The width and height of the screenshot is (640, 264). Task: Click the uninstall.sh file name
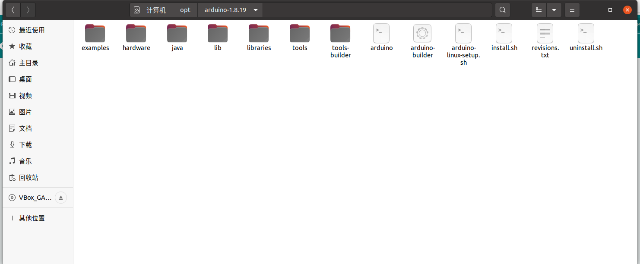(586, 48)
